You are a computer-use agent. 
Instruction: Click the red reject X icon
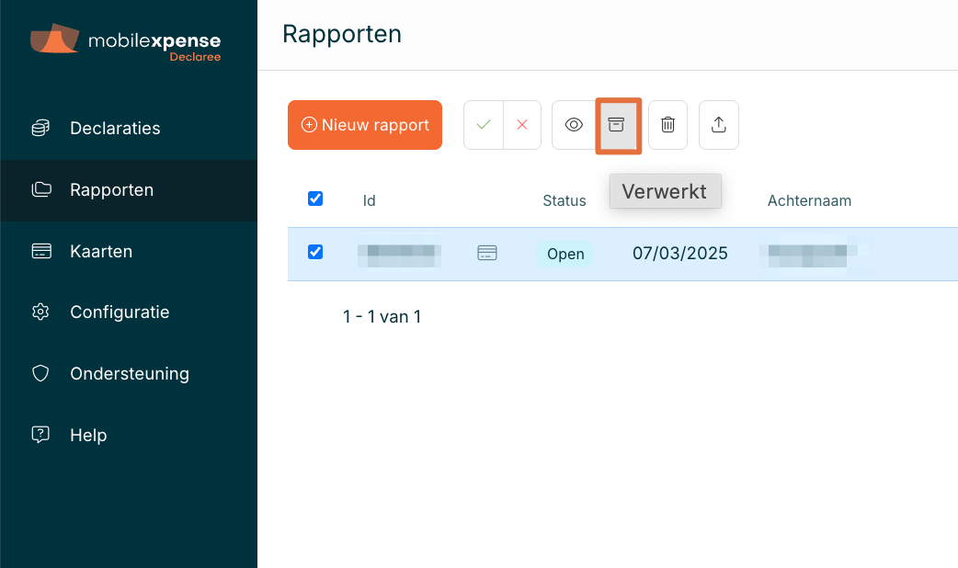click(522, 125)
